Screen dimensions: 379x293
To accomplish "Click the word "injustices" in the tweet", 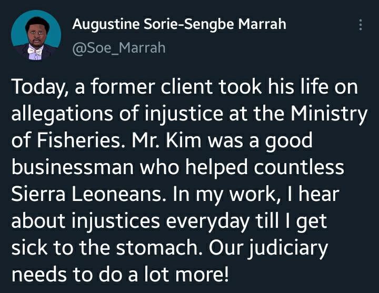I will click(116, 221).
